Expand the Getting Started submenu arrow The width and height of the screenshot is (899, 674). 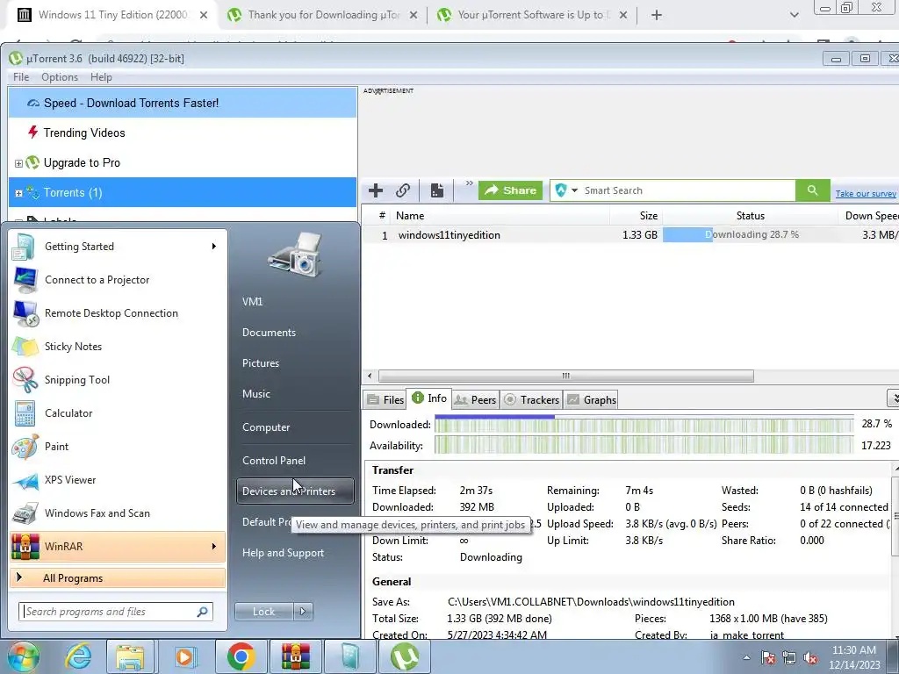(214, 247)
